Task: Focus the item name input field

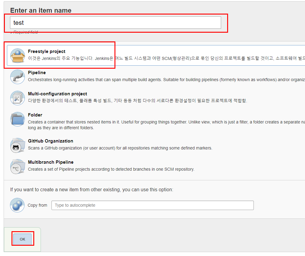Action: [115, 23]
